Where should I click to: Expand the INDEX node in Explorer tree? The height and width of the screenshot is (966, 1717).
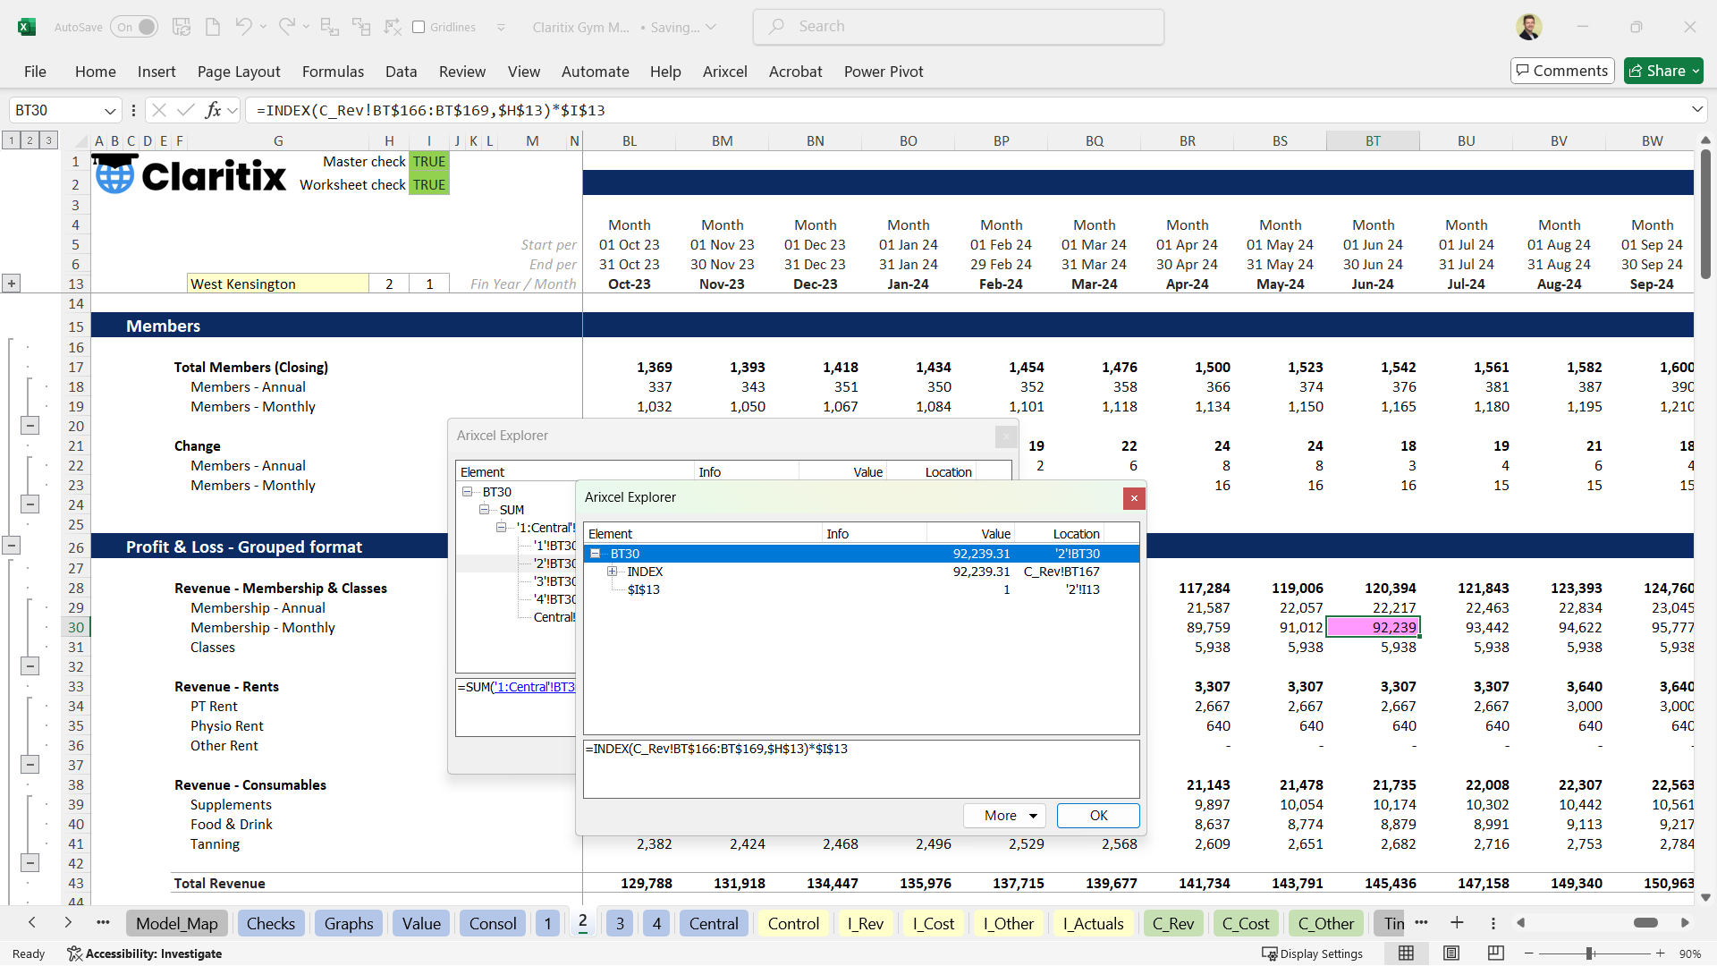pos(613,572)
